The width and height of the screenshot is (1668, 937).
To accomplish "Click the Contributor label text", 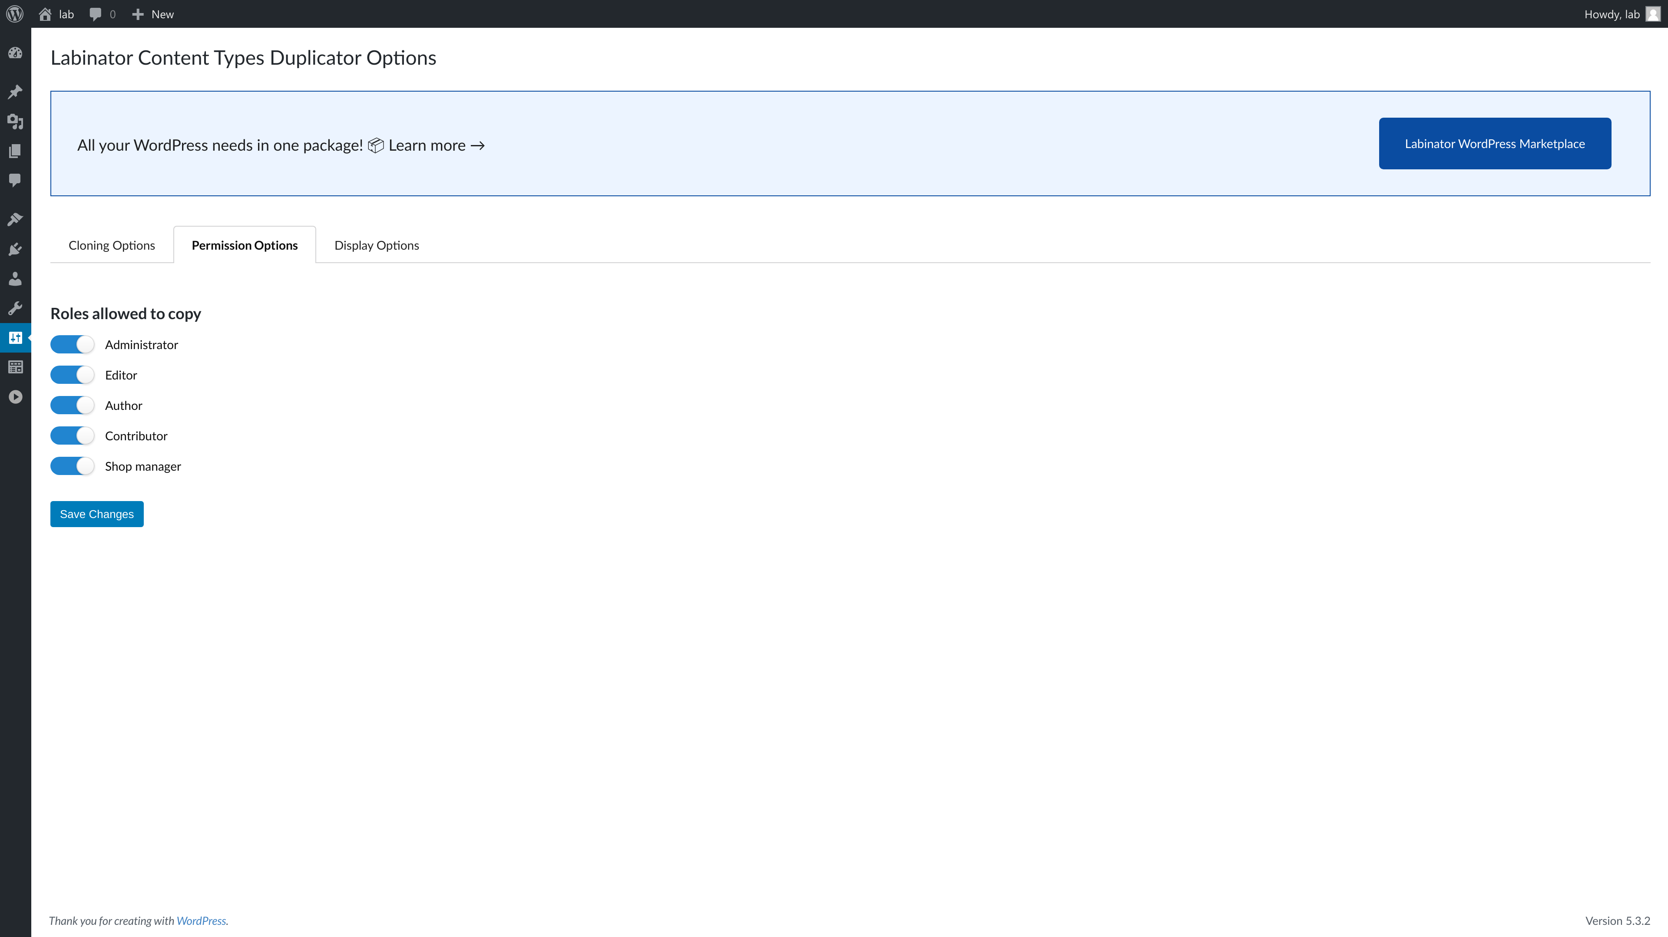I will [136, 436].
